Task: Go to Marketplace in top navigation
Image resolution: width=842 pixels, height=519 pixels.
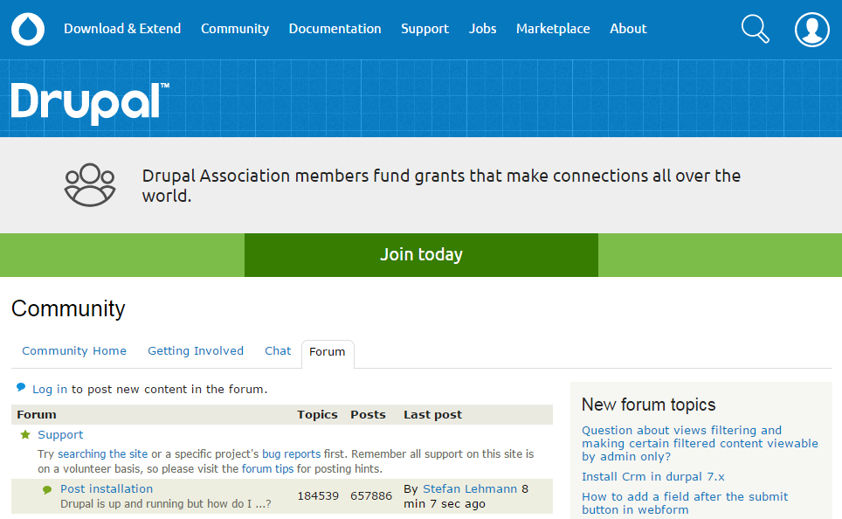Action: pos(553,29)
